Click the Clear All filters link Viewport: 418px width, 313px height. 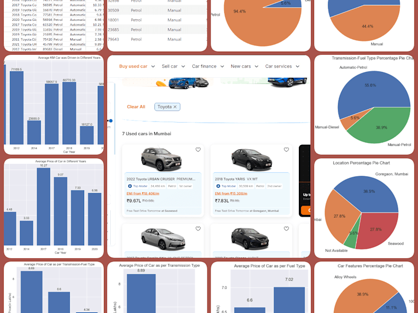tap(136, 107)
